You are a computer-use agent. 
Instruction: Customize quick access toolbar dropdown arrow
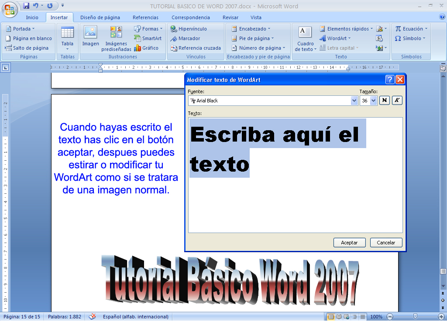63,5
